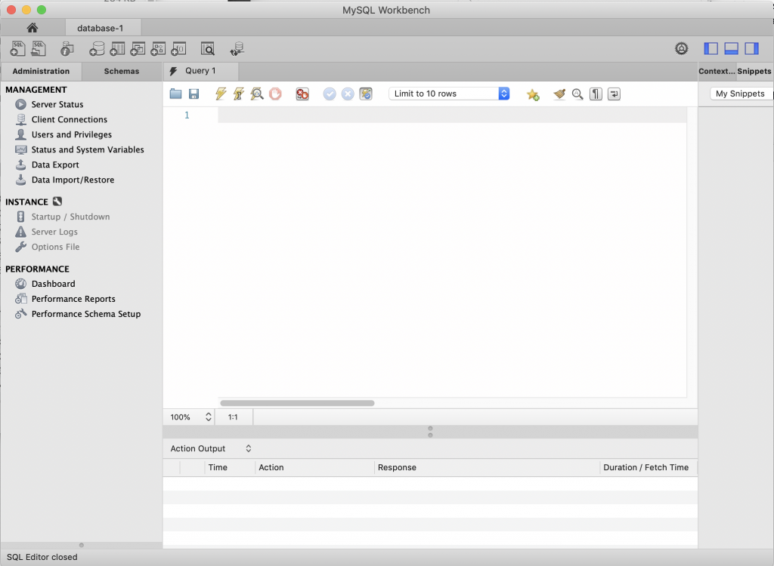Image resolution: width=774 pixels, height=566 pixels.
Task: Open Performance Reports
Action: click(73, 299)
